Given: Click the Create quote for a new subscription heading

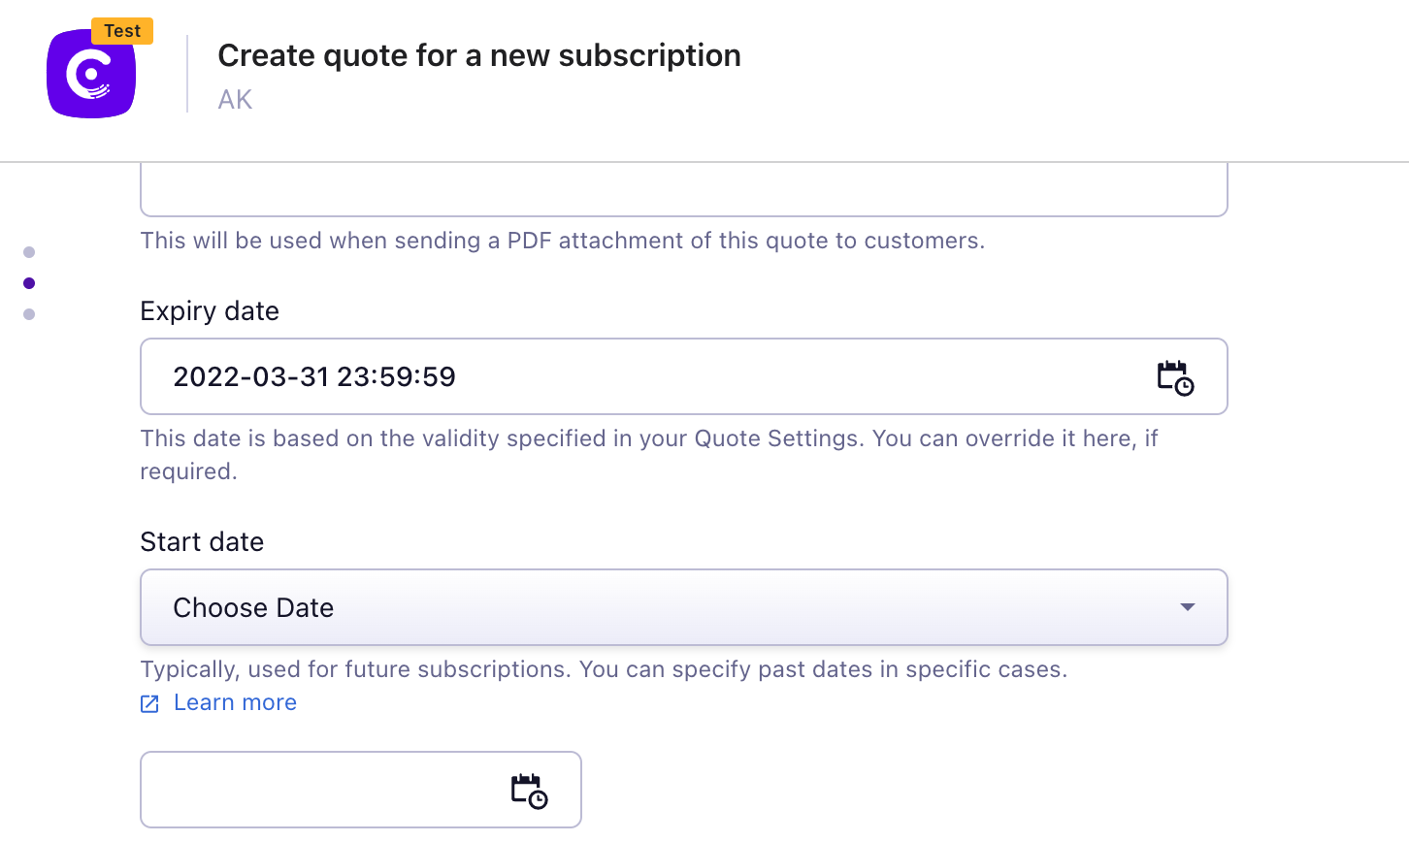Looking at the screenshot, I should (x=479, y=55).
